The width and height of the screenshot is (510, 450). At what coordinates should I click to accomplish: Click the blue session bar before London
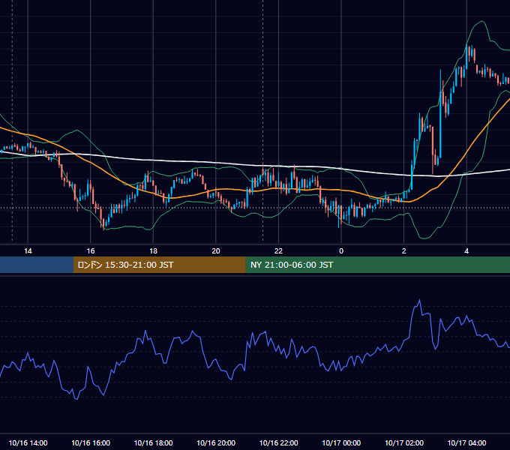(x=37, y=265)
